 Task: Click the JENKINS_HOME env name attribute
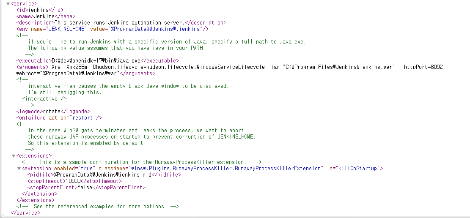(59, 29)
